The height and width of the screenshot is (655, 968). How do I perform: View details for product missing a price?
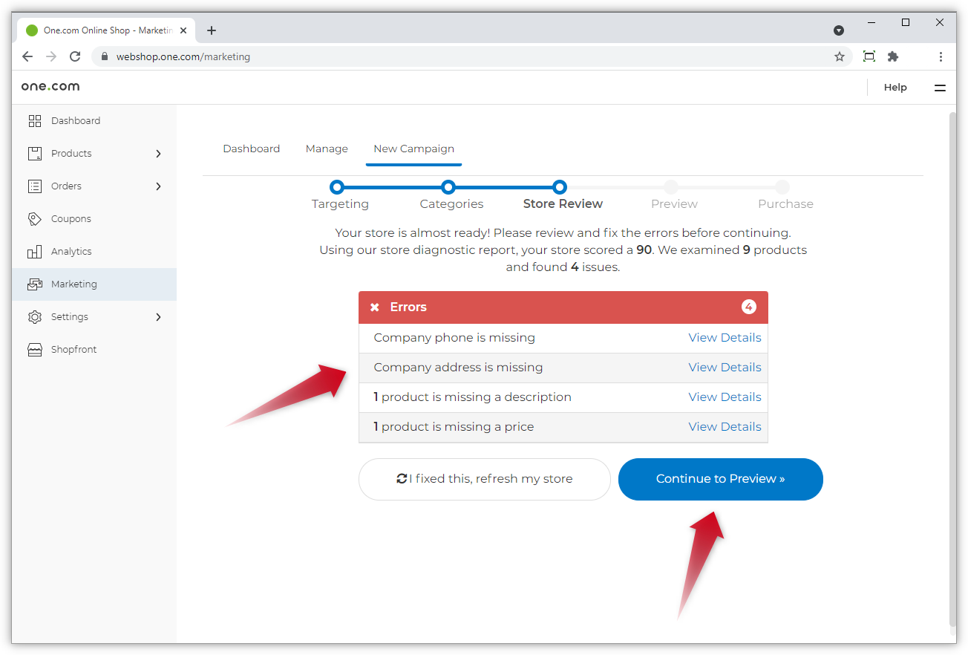point(725,427)
